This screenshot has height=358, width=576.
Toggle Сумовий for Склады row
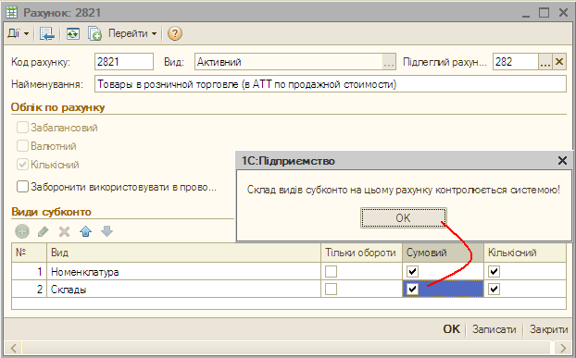[412, 289]
